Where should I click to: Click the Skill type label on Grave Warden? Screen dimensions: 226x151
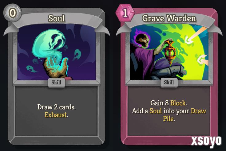click(169, 83)
